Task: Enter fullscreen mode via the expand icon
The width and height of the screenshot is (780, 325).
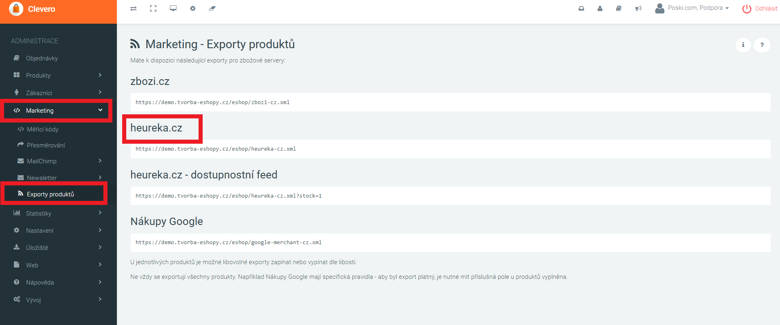Action: click(x=153, y=9)
